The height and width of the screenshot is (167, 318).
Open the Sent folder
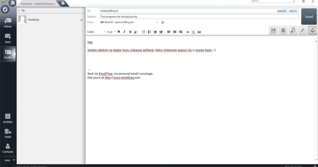point(8,38)
